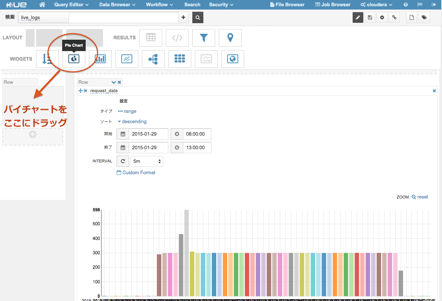The height and width of the screenshot is (301, 442).
Task: Select the tree hierarchy widget
Action: [x=153, y=59]
